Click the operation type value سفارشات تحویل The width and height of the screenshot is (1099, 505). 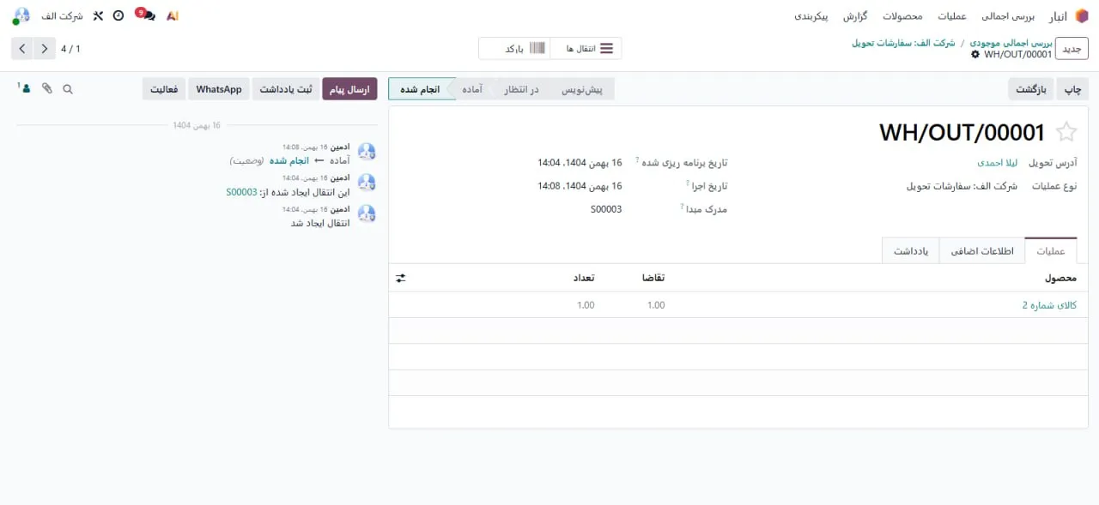point(962,185)
